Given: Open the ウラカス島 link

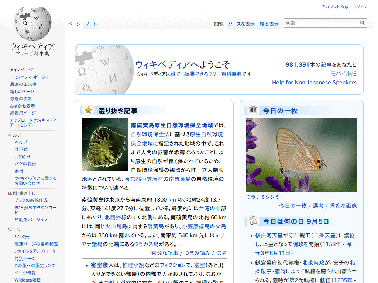Looking at the screenshot, I should [x=146, y=244].
